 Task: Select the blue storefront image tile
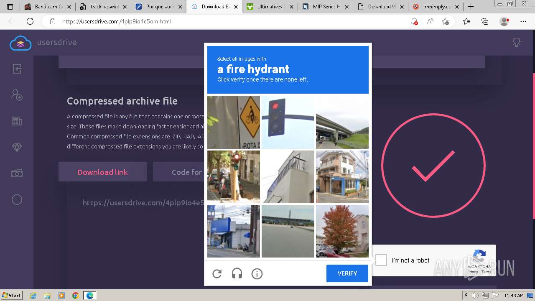[234, 231]
